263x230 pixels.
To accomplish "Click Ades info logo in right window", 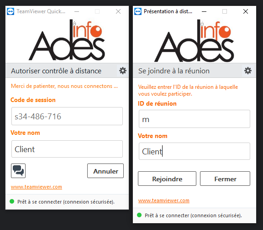I will point(194,41).
